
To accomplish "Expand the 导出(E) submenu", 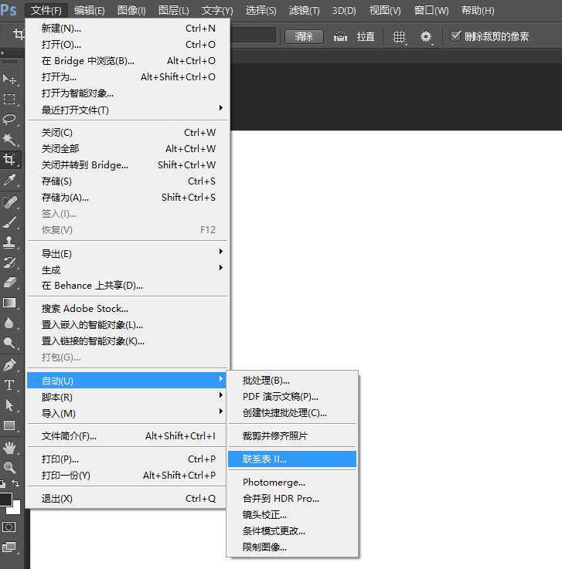I will [128, 253].
